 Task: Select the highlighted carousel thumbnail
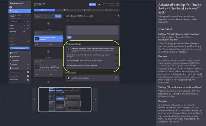coord(65,100)
